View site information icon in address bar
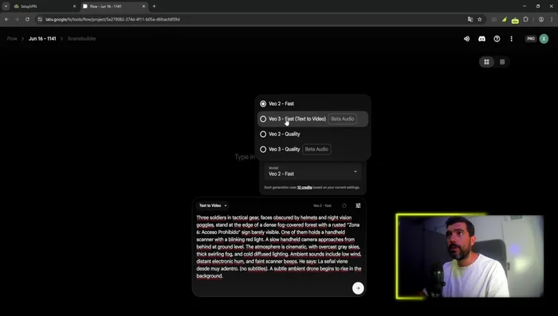The width and height of the screenshot is (558, 316). 40,19
